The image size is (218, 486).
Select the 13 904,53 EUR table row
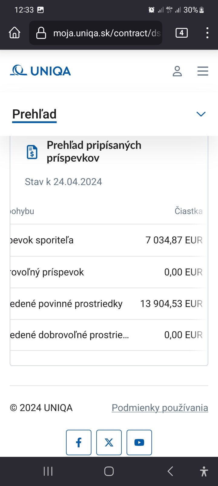(x=109, y=303)
